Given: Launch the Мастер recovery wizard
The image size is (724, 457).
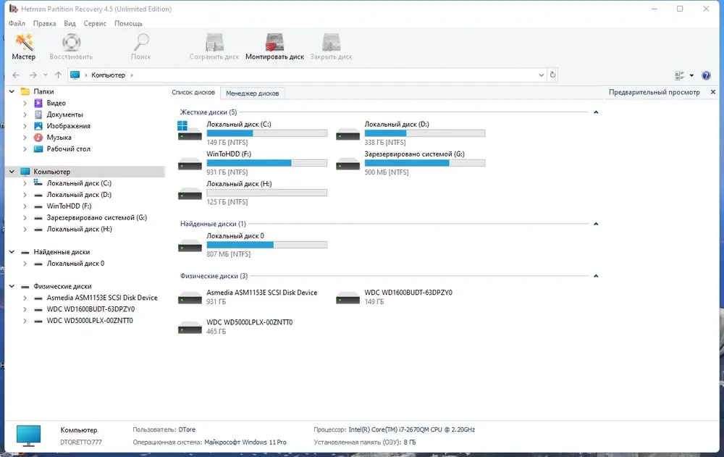Looking at the screenshot, I should [24, 46].
